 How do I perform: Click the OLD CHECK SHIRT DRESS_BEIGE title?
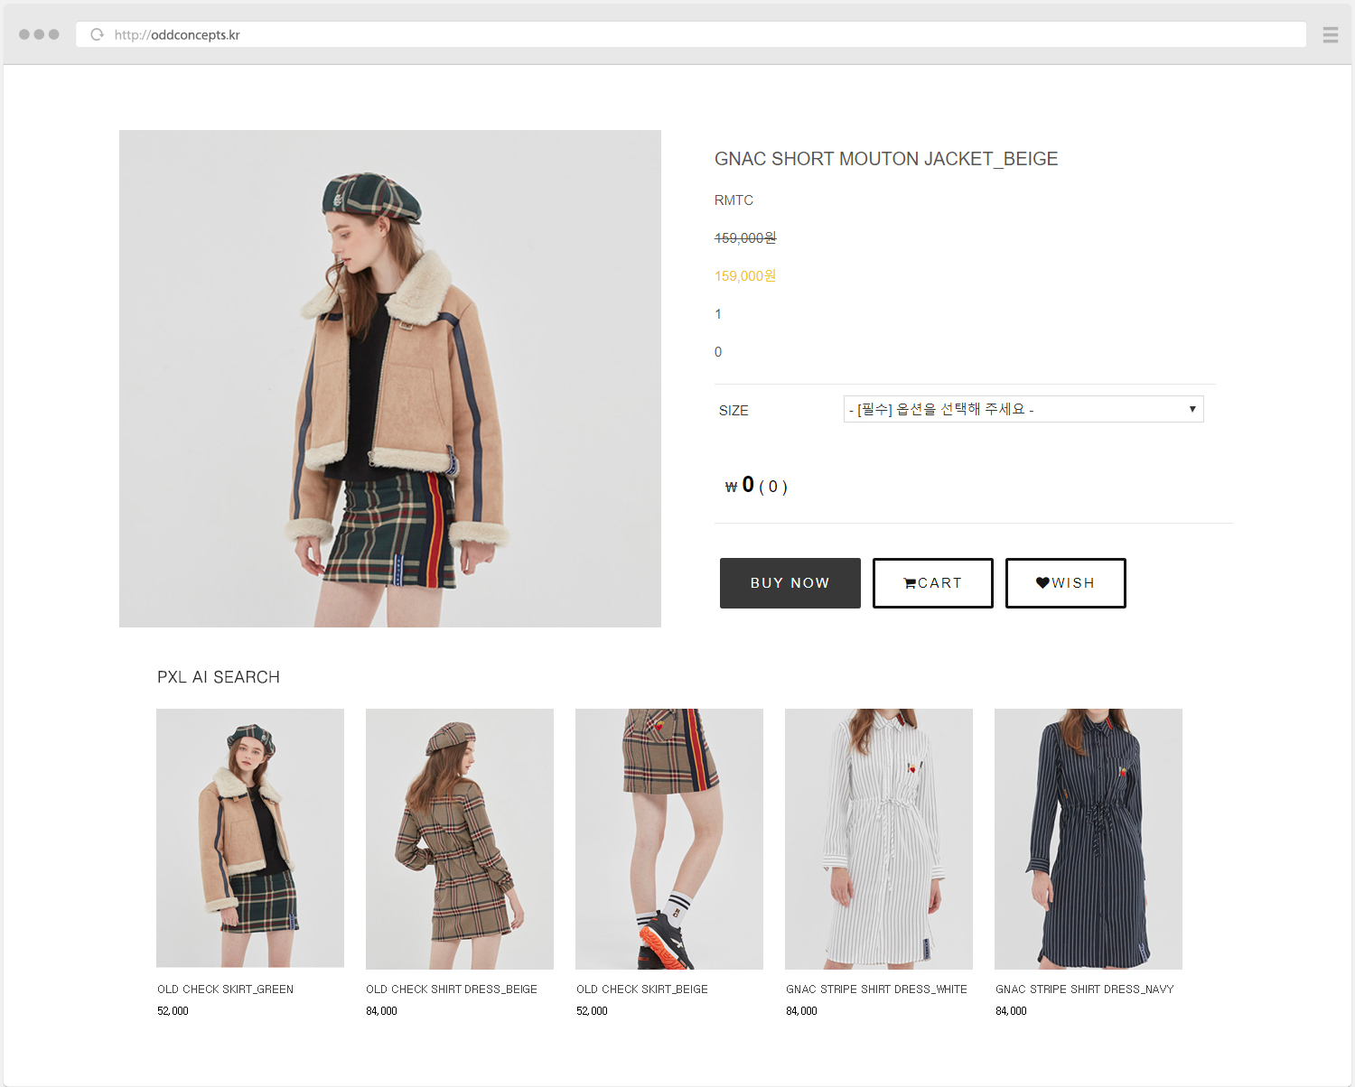(x=452, y=989)
